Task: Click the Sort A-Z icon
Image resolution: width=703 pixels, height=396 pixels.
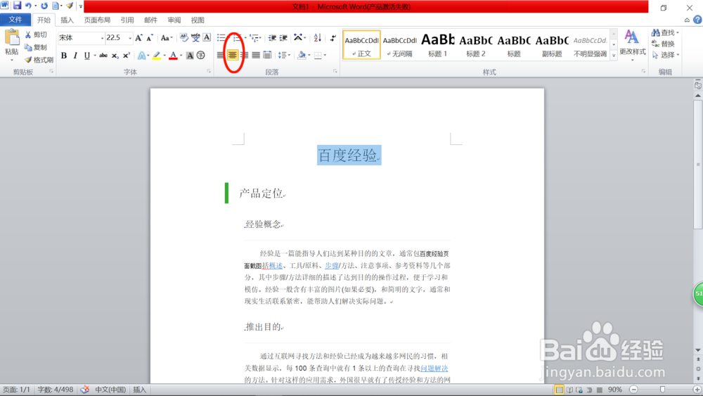Action: 318,38
